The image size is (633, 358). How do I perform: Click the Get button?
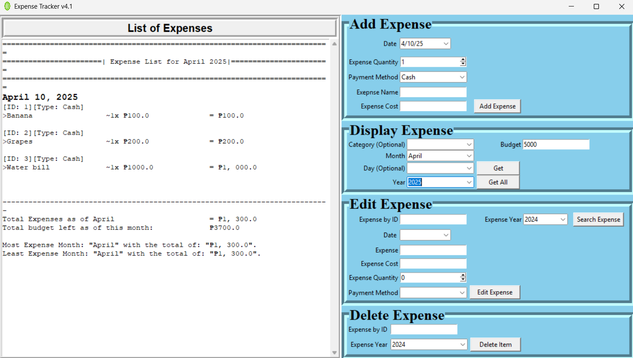click(498, 168)
